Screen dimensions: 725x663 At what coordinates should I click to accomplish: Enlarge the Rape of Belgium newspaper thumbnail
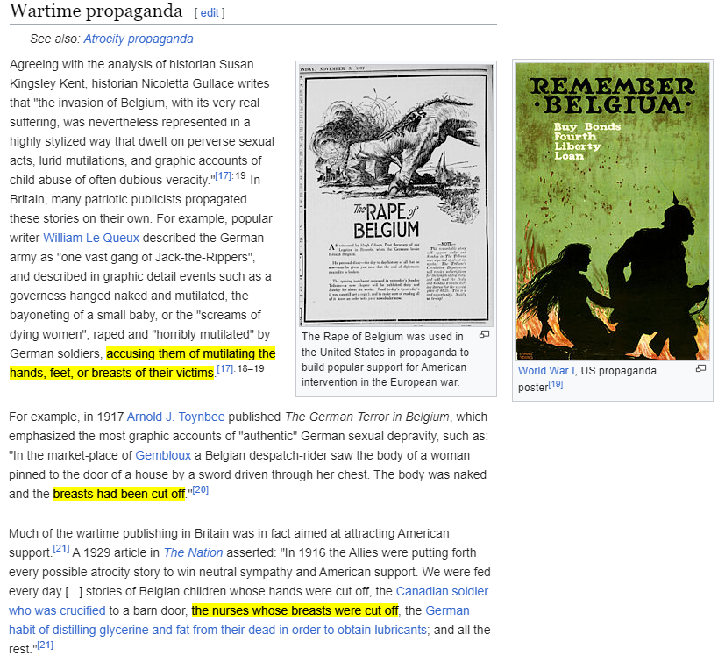[395, 195]
